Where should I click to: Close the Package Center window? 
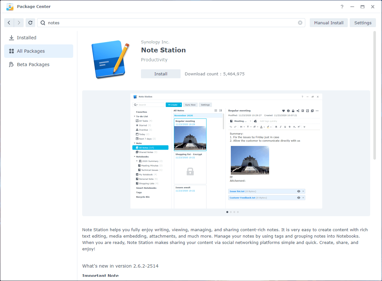coord(373,7)
